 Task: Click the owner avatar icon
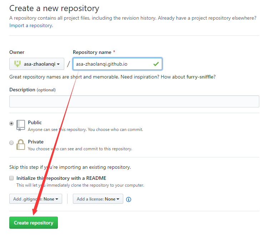(x=17, y=64)
